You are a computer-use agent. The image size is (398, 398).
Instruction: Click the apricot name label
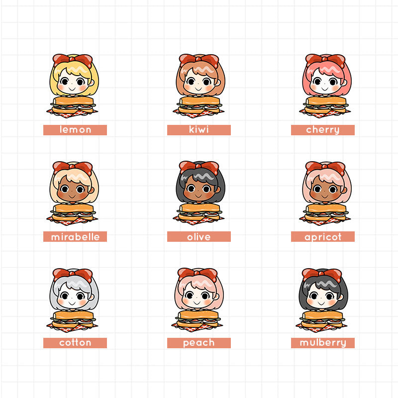click(322, 237)
